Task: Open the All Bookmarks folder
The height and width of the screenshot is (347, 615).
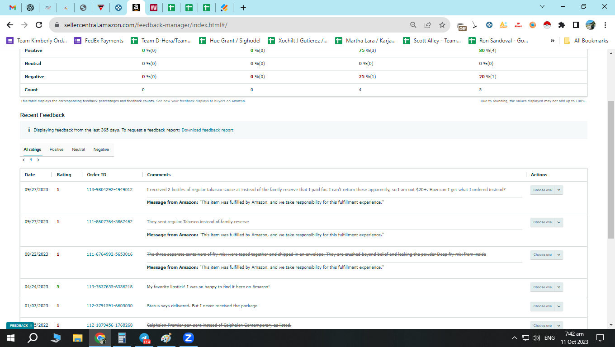Action: pyautogui.click(x=586, y=41)
